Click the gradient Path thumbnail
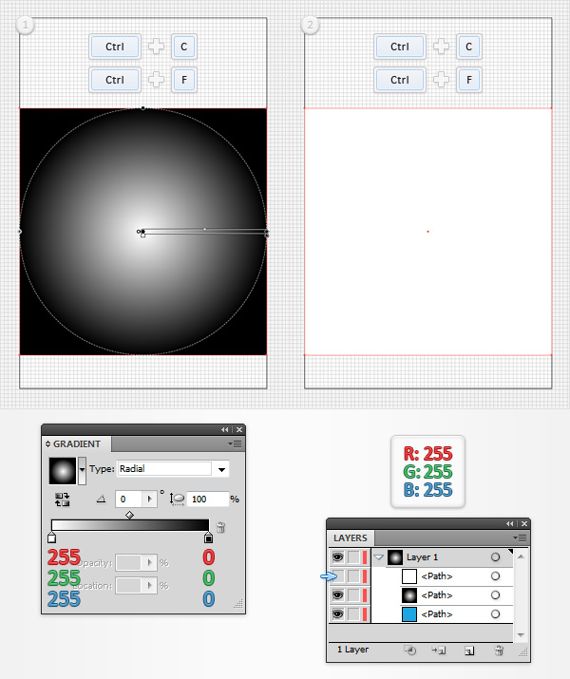 pyautogui.click(x=409, y=595)
